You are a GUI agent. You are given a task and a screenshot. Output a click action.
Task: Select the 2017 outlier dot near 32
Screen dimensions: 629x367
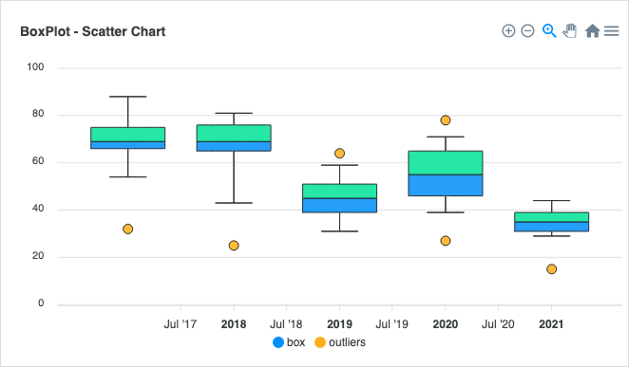(x=128, y=229)
